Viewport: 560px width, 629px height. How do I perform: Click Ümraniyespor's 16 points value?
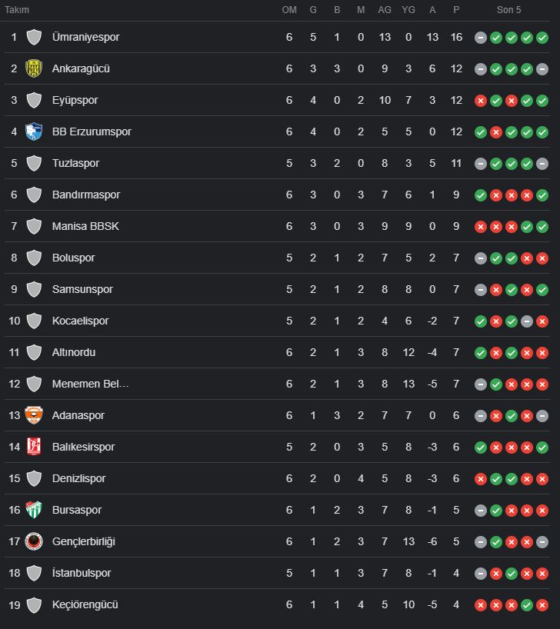pyautogui.click(x=456, y=37)
